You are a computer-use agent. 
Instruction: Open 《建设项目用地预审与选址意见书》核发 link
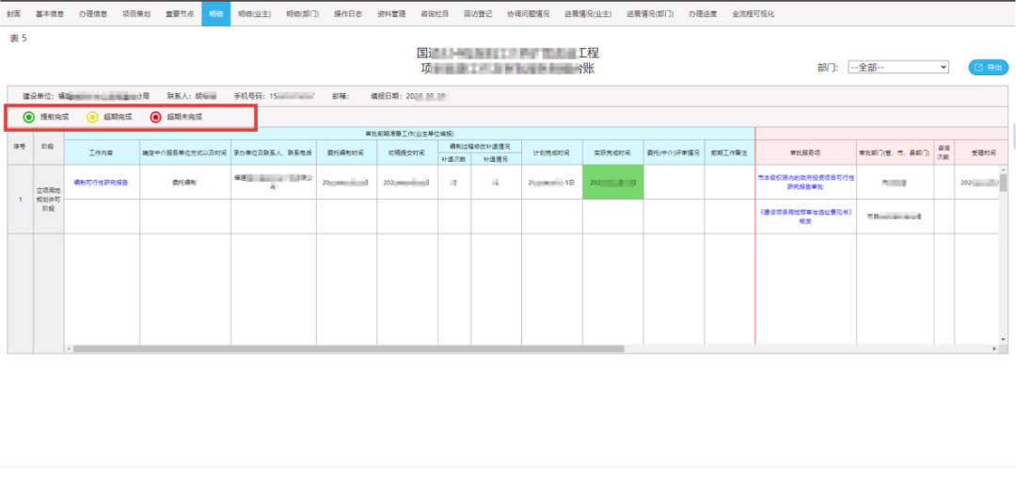[x=805, y=217]
